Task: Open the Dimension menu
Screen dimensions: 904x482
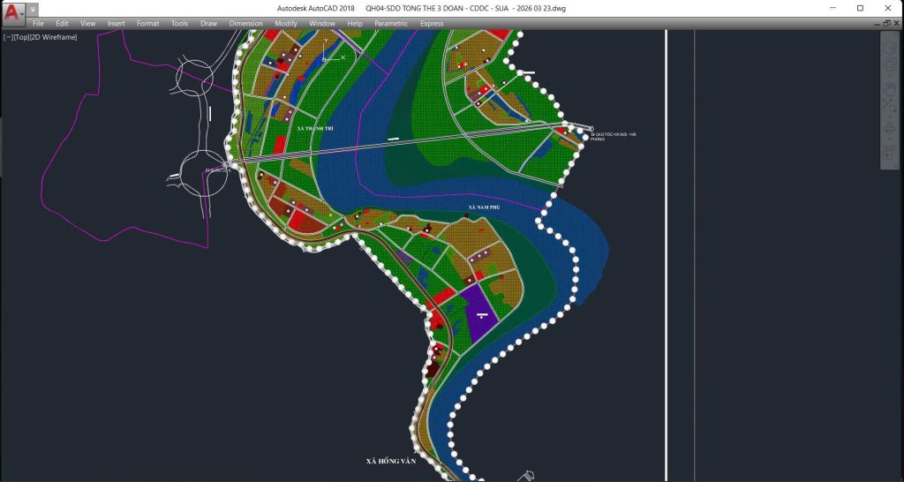Action: tap(245, 24)
